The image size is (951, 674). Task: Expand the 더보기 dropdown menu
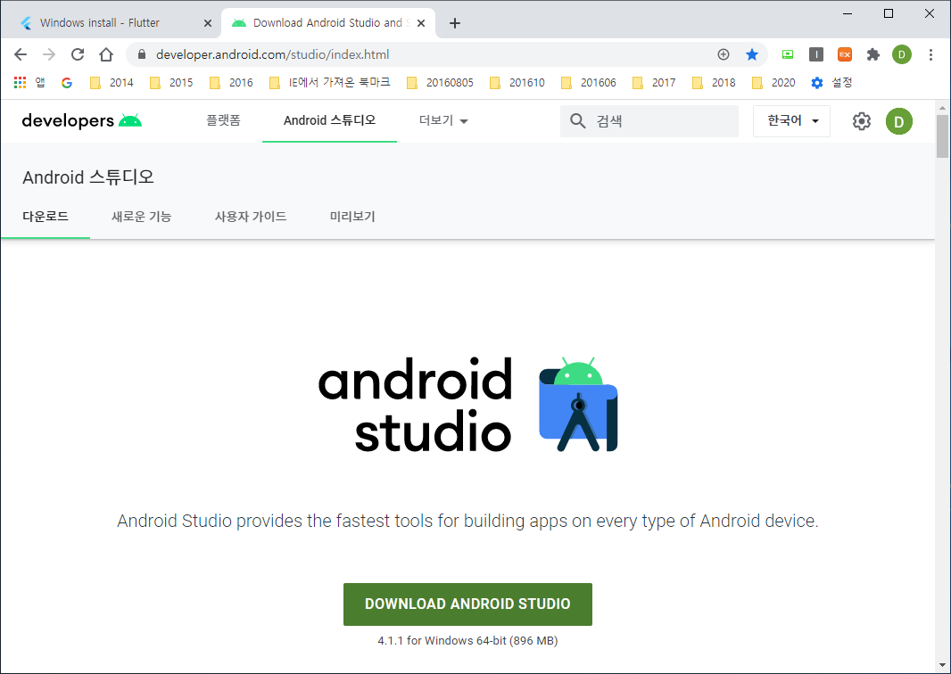pyautogui.click(x=443, y=120)
